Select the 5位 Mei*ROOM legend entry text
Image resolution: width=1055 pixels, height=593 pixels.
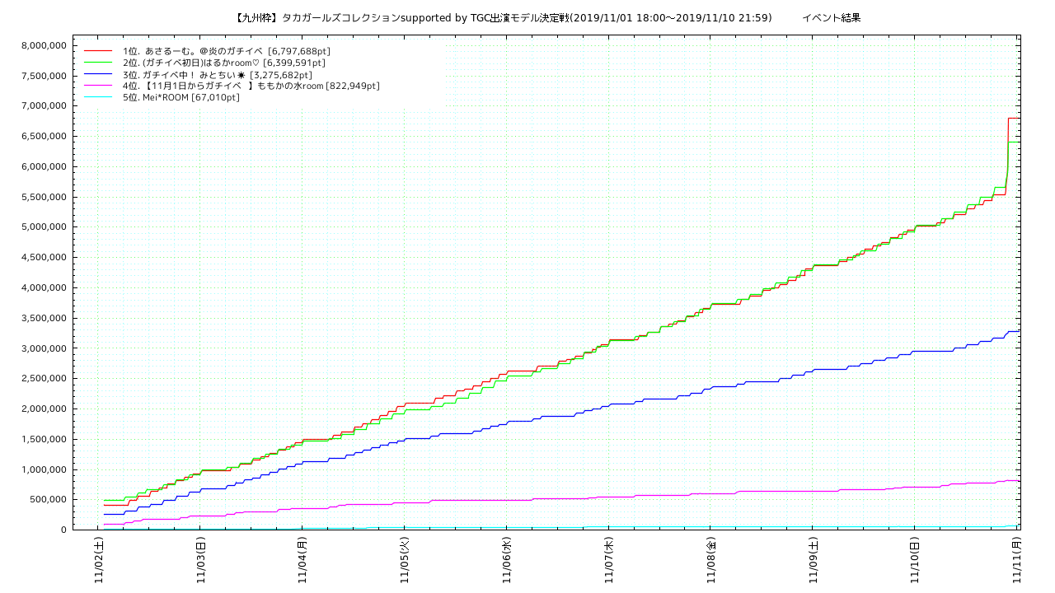point(181,97)
